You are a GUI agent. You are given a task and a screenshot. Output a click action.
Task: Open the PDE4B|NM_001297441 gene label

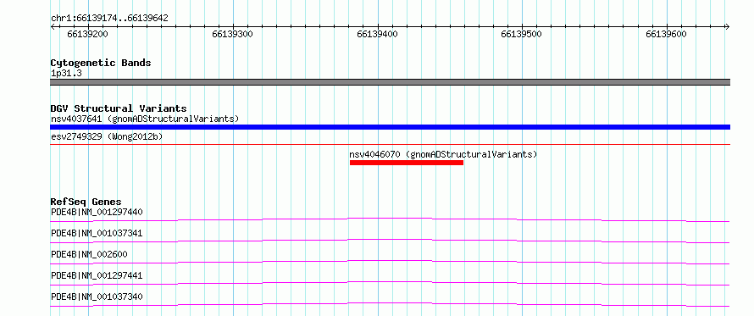click(97, 275)
